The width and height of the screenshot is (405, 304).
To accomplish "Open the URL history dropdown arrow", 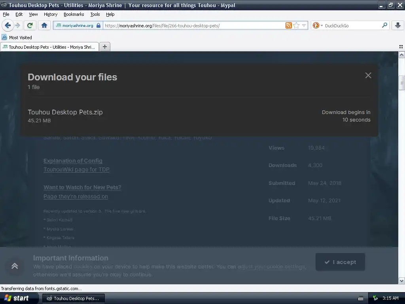I will tap(304, 25).
